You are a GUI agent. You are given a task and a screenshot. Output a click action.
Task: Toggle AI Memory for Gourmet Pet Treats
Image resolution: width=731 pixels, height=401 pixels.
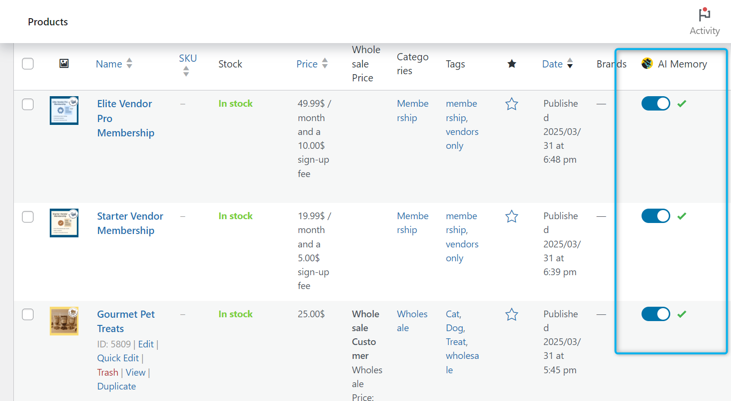click(x=656, y=314)
